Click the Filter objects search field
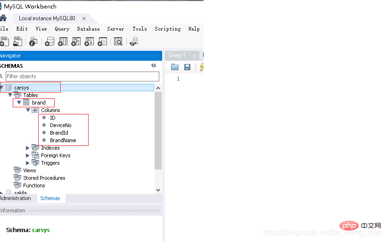The height and width of the screenshot is (241, 386). tap(82, 76)
